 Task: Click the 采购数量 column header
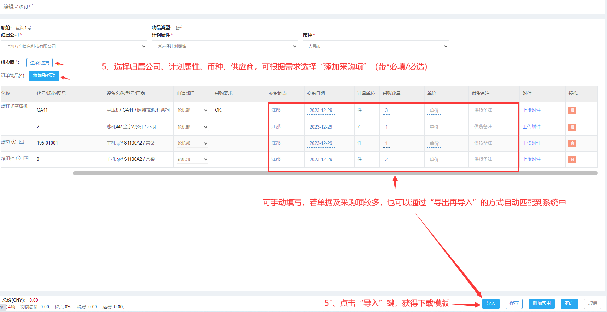pos(391,94)
